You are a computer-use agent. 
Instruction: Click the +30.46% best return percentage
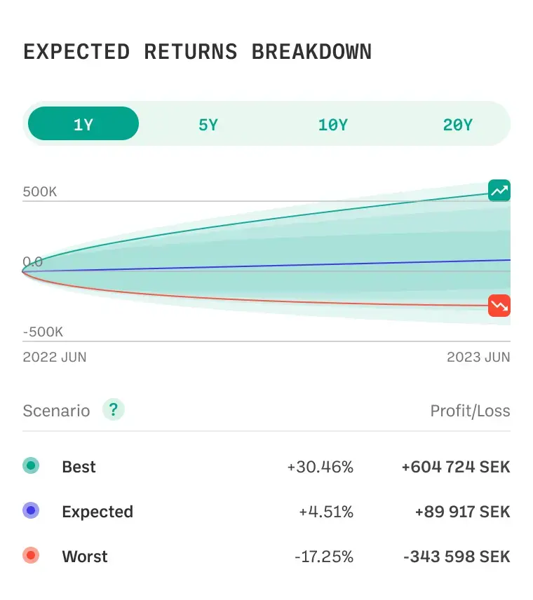[320, 467]
